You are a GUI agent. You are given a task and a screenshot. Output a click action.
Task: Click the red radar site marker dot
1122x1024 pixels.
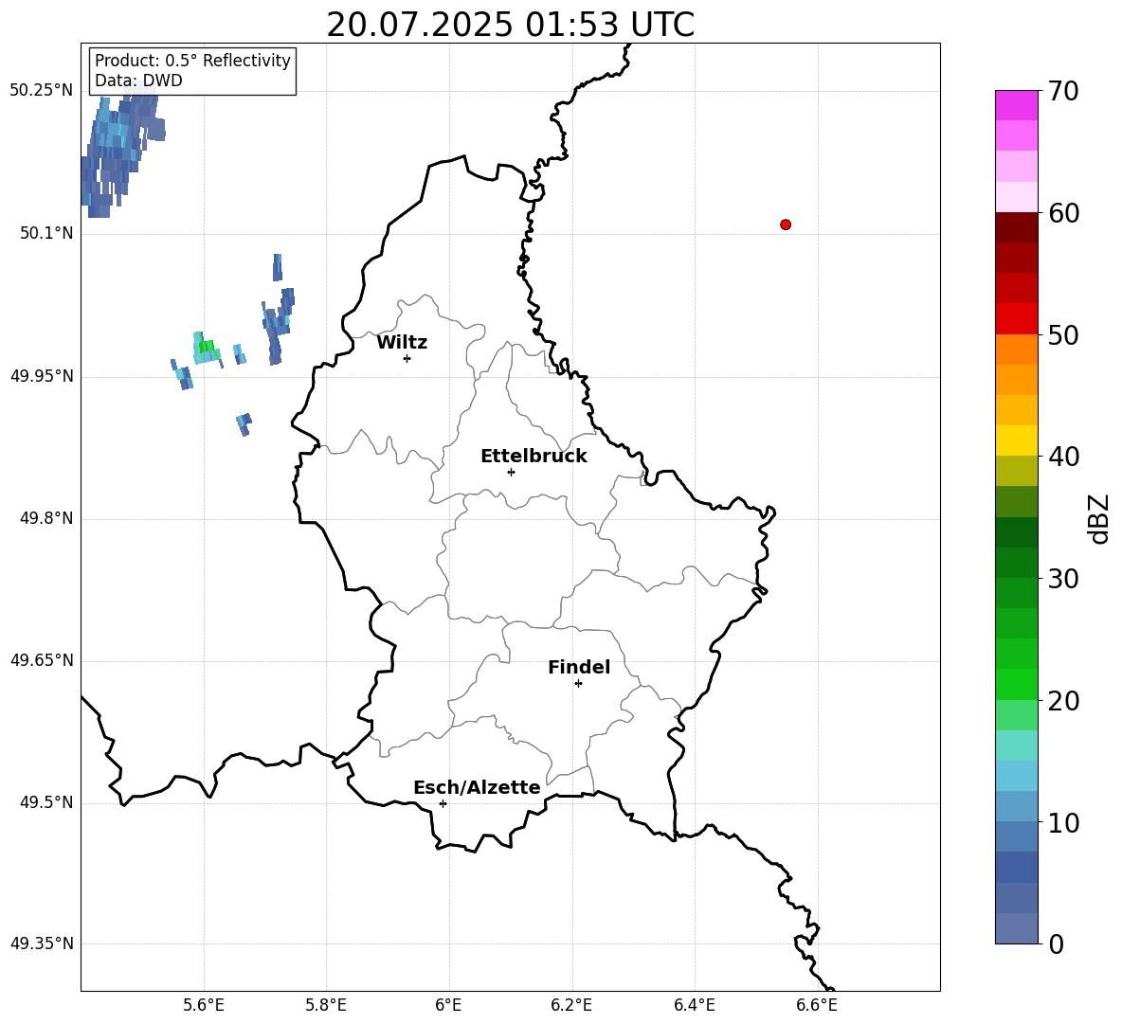click(x=786, y=225)
